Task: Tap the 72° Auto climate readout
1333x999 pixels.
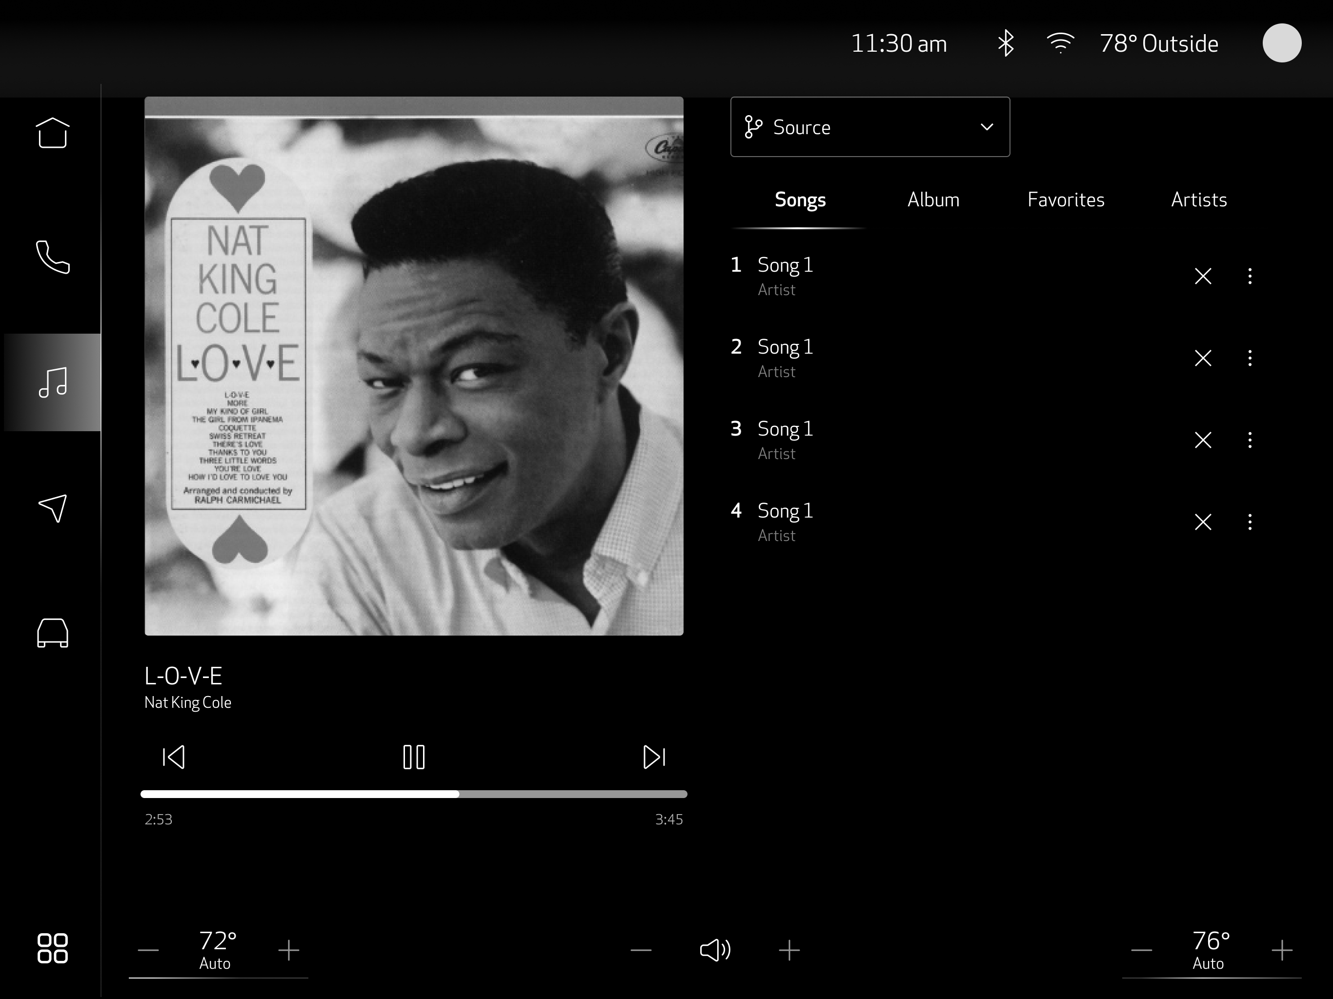Action: (x=217, y=950)
